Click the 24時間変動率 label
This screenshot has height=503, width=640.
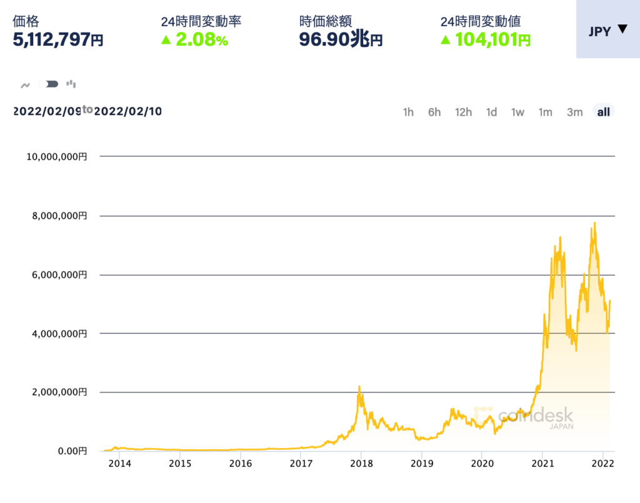201,21
